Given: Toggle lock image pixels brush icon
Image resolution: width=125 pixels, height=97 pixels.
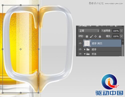Looking at the screenshot, I should (91, 36).
